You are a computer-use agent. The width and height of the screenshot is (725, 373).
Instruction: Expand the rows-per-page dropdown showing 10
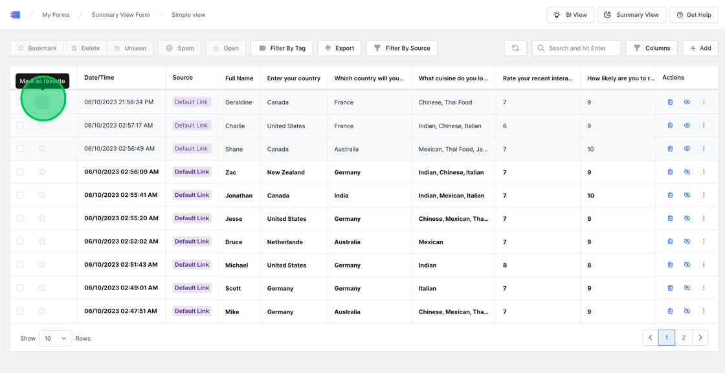(x=55, y=338)
